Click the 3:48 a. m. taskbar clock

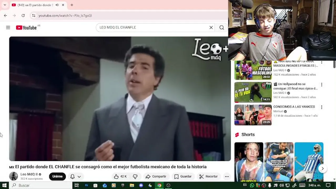click(314, 185)
